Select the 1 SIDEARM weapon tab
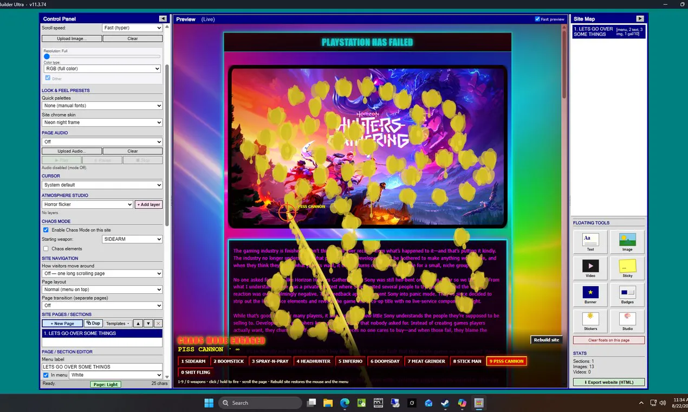688x412 pixels. tap(193, 361)
